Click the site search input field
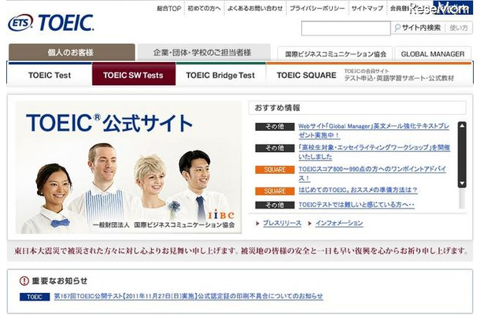Viewport: 480px width, 315px height. tap(346, 28)
